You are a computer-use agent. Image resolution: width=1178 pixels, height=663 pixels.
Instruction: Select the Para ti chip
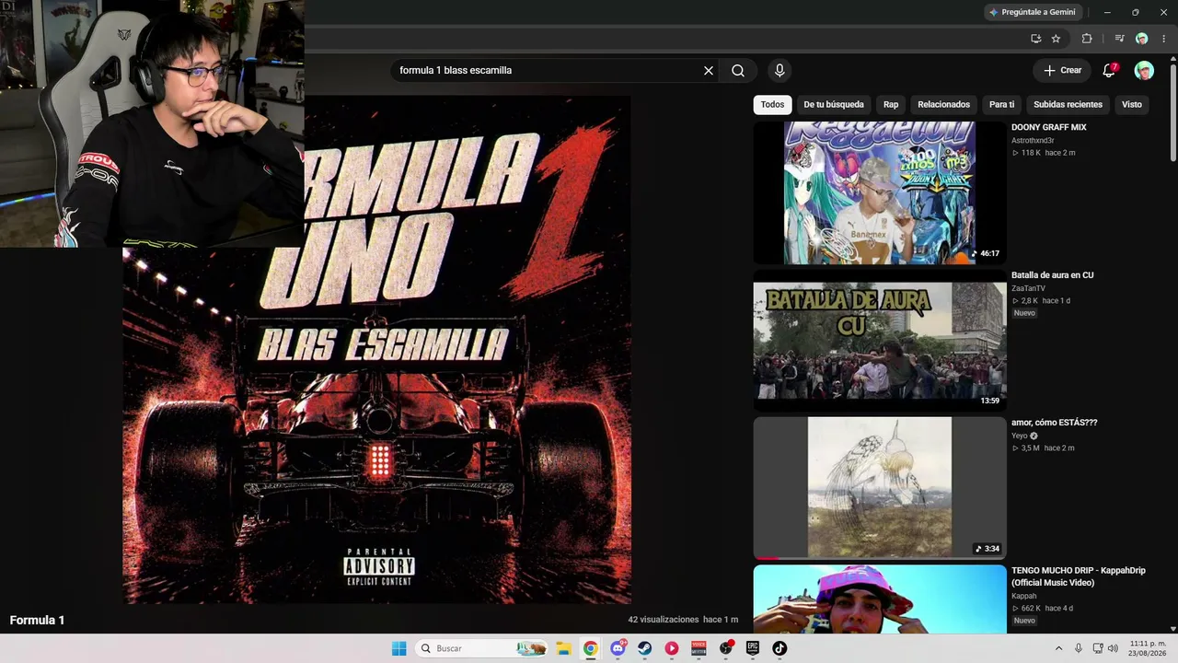point(1001,105)
